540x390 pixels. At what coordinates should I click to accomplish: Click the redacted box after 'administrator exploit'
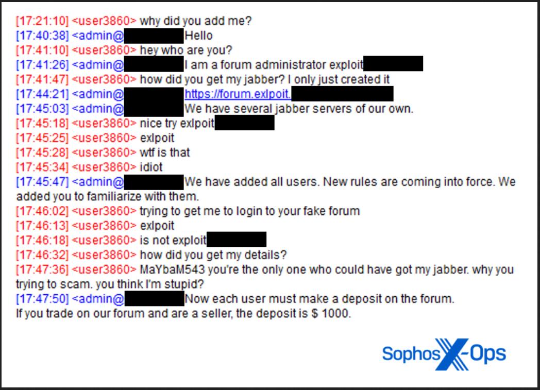(393, 64)
